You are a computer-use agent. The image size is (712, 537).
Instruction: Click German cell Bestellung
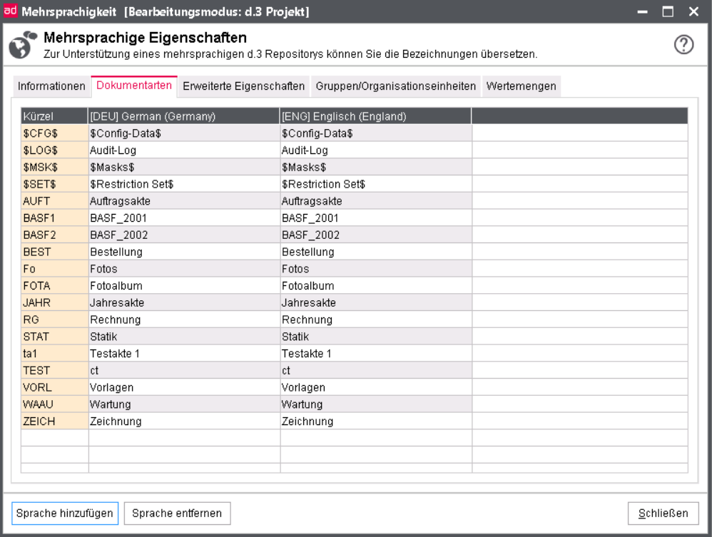click(184, 252)
